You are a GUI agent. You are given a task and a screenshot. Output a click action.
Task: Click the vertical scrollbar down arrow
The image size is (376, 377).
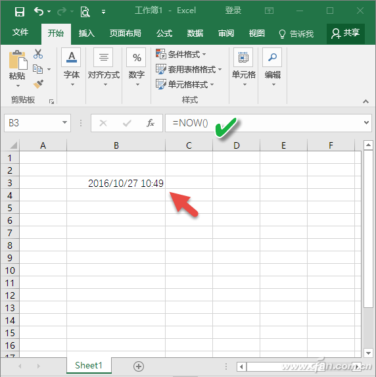[368, 353]
